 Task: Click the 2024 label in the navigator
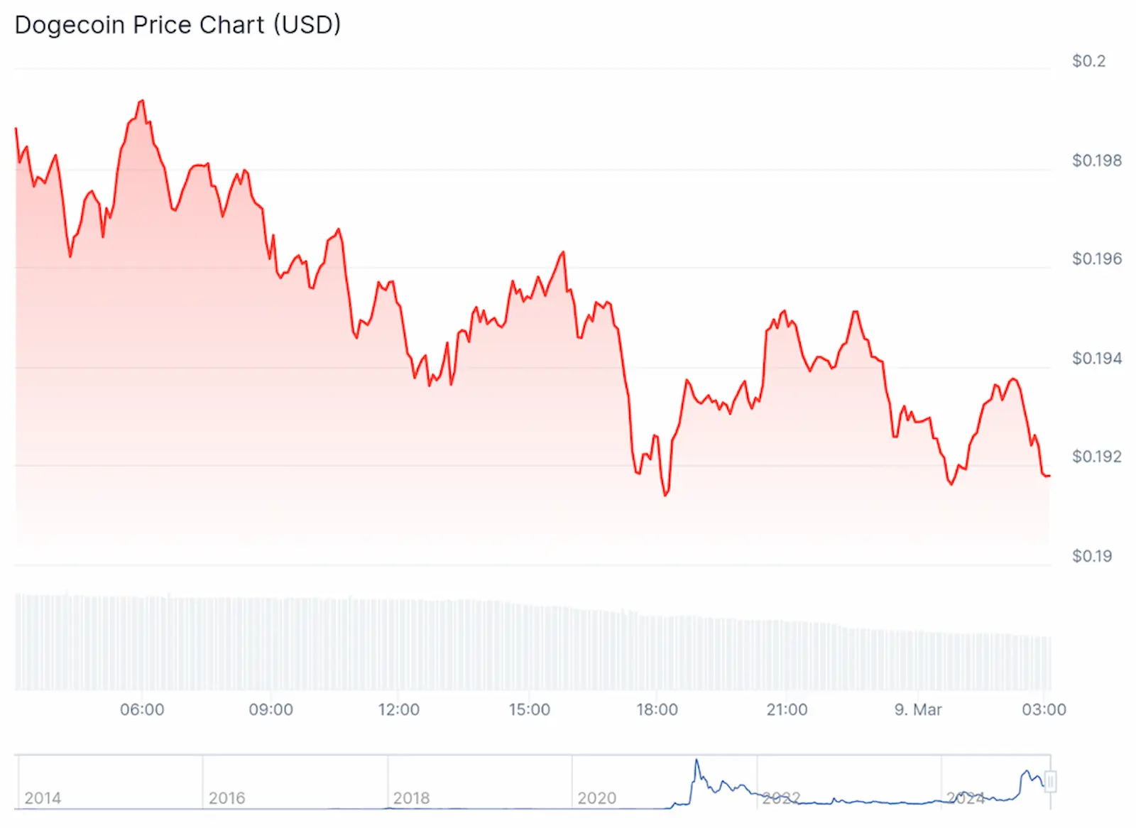[966, 798]
